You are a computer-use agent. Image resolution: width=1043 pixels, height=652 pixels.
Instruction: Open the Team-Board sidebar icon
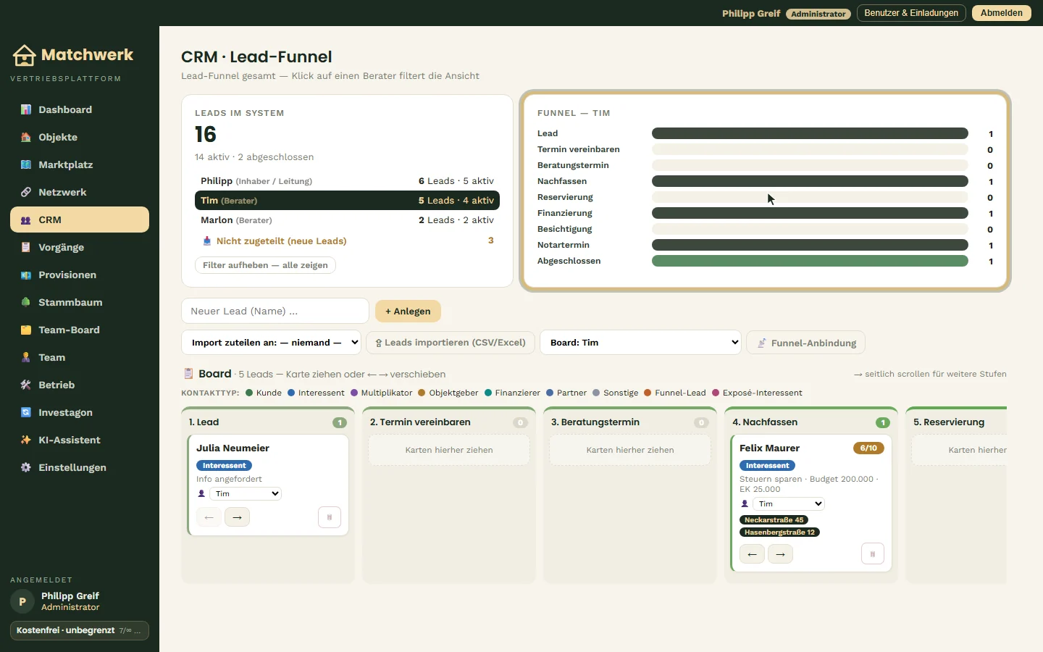point(26,330)
